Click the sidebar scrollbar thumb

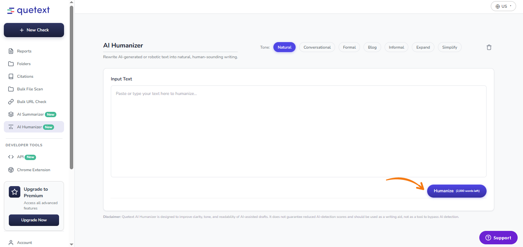click(x=71, y=87)
